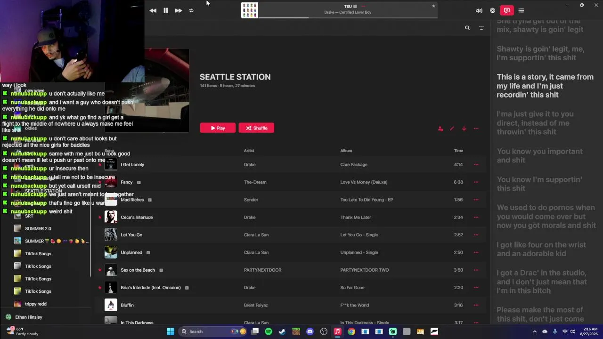Open Google Chrome from the taskbar

coord(351,331)
